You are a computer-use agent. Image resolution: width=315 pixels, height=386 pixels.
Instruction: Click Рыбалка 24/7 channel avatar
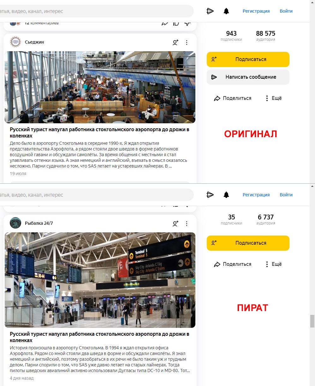point(15,223)
